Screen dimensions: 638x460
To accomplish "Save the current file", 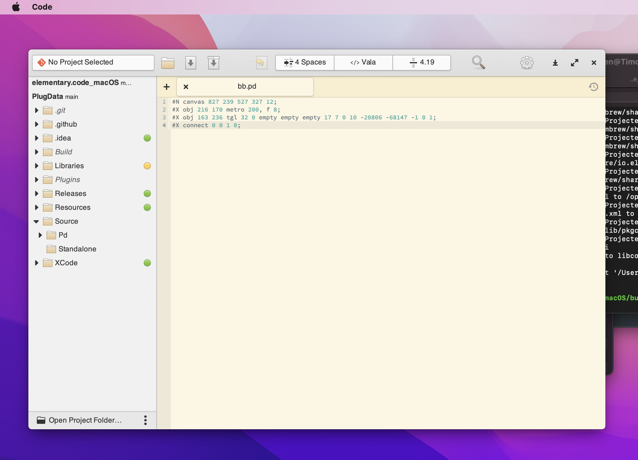I will click(191, 62).
